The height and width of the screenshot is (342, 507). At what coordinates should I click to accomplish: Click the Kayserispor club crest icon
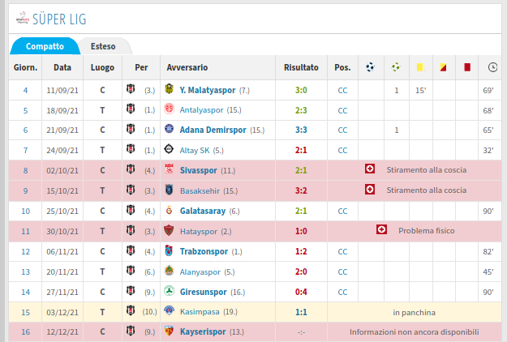tap(169, 331)
